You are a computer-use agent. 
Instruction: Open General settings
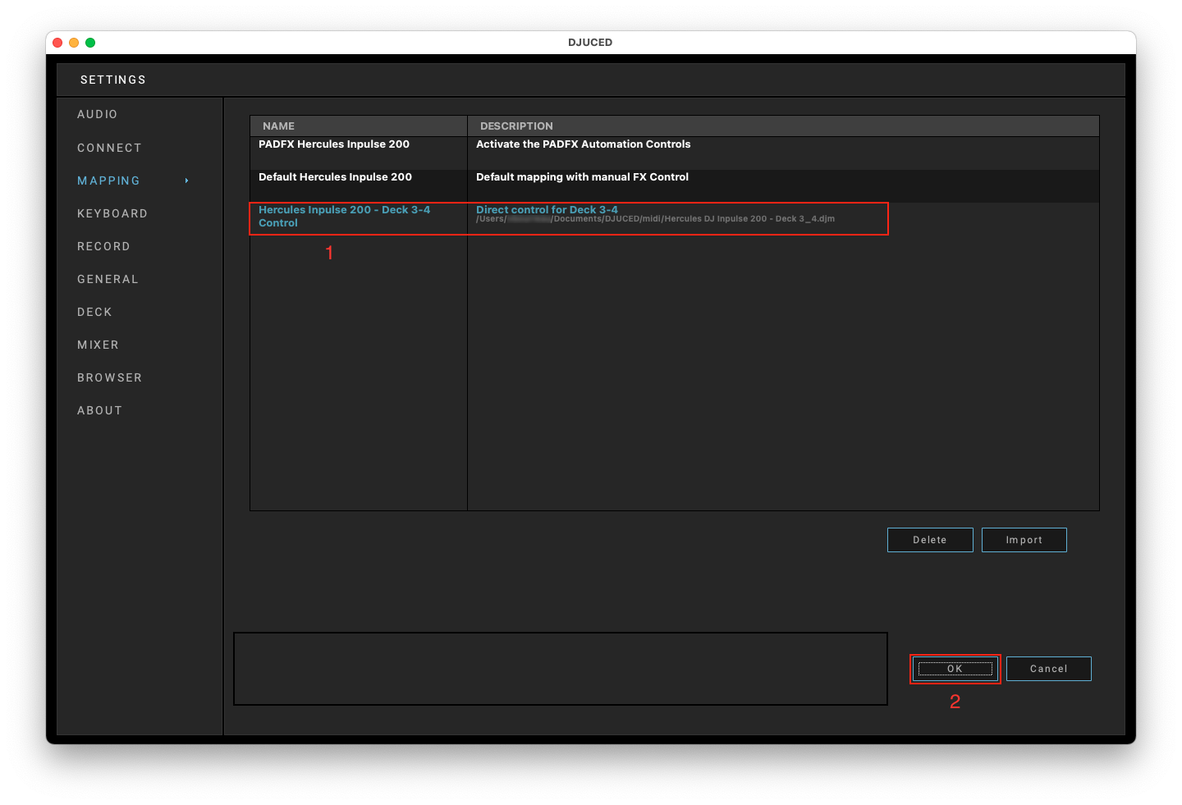108,279
